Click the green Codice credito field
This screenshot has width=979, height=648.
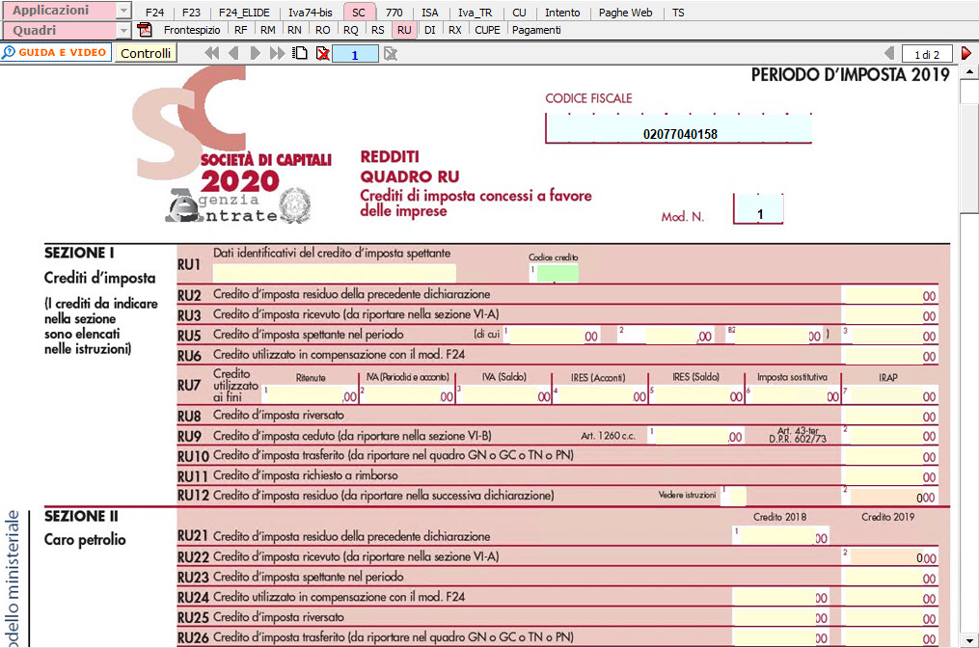click(557, 273)
